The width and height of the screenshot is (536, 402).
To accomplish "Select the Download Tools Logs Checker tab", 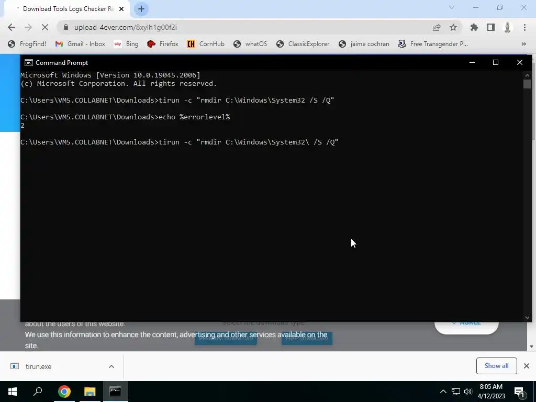I will click(66, 9).
